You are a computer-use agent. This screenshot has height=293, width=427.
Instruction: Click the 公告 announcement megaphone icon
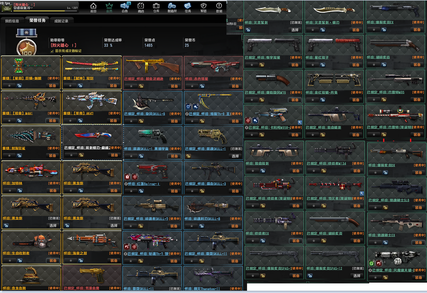(125, 7)
